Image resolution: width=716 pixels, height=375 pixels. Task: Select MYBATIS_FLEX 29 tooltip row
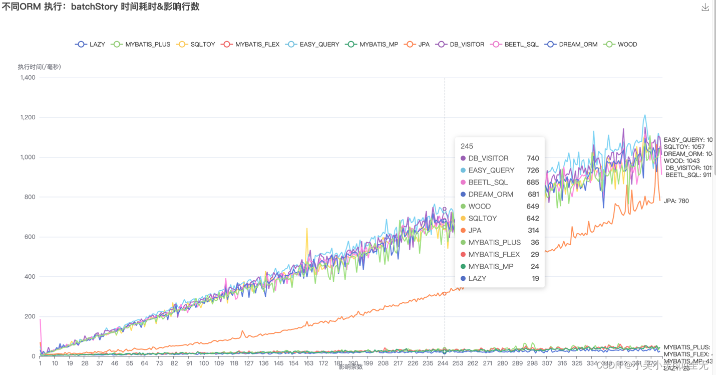(x=500, y=255)
